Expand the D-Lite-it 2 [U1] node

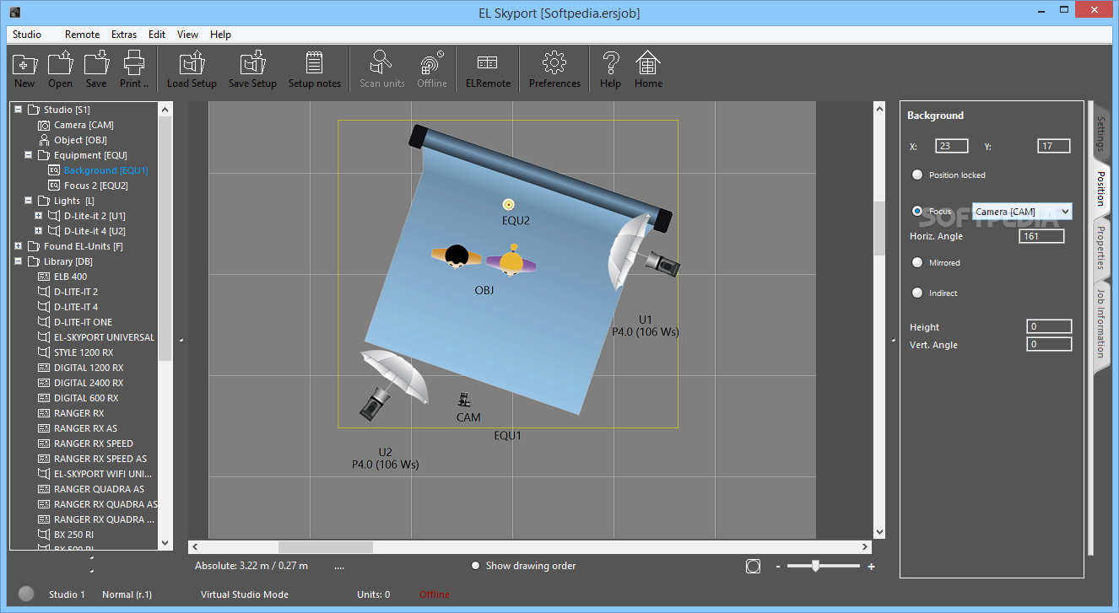tap(39, 216)
